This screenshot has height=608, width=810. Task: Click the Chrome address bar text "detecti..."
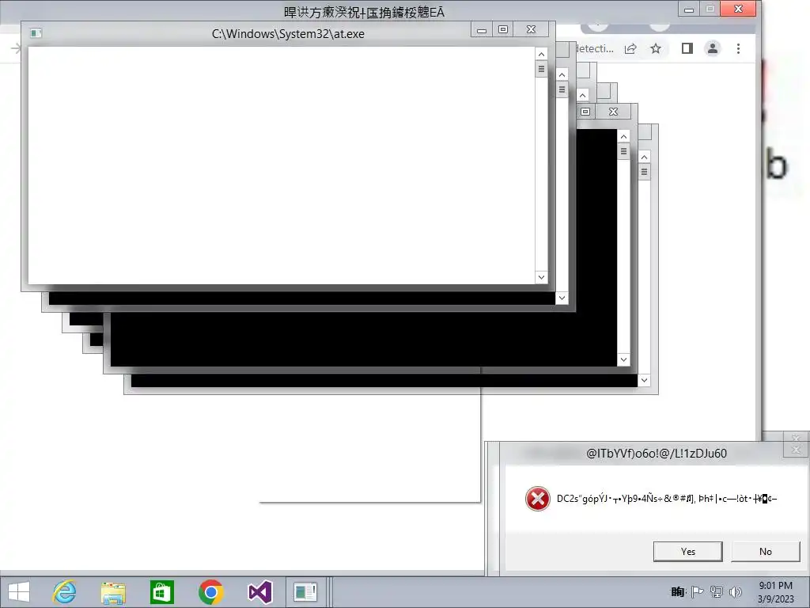595,48
